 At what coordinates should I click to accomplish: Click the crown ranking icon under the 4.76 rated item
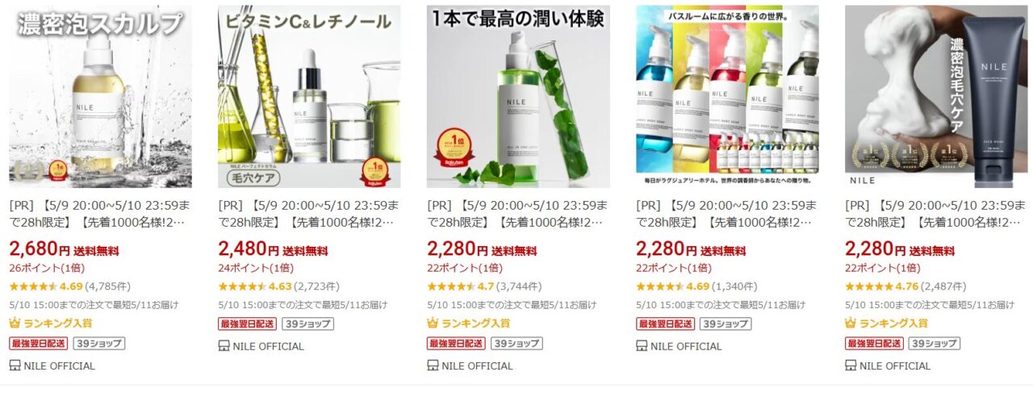click(x=851, y=323)
